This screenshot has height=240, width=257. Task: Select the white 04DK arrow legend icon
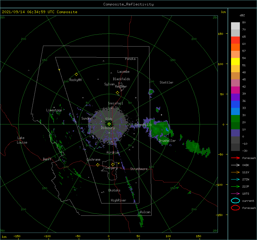[235, 165]
